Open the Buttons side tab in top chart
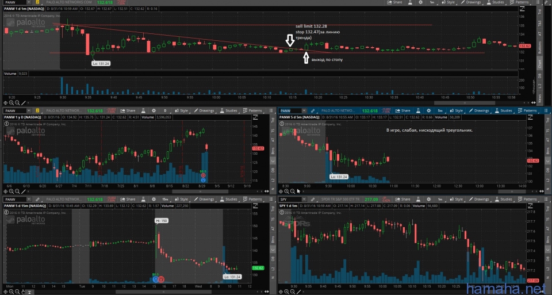This screenshot has height=295, width=552. coord(540,48)
